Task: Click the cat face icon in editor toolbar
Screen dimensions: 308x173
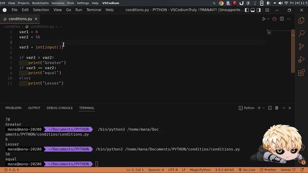Action: [274, 19]
